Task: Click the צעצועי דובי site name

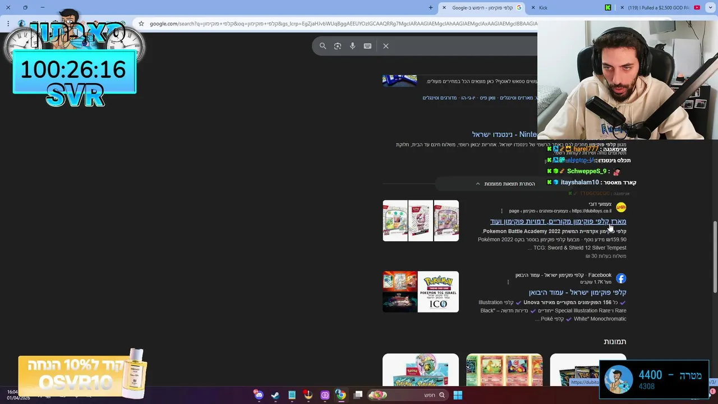Action: click(600, 204)
